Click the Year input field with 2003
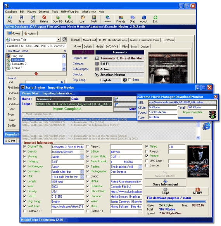This screenshot has height=226, width=221. pos(67,187)
